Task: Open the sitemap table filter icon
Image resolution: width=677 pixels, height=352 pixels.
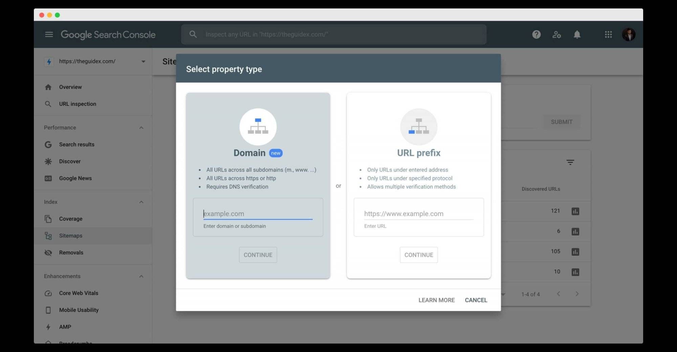Action: click(x=570, y=162)
